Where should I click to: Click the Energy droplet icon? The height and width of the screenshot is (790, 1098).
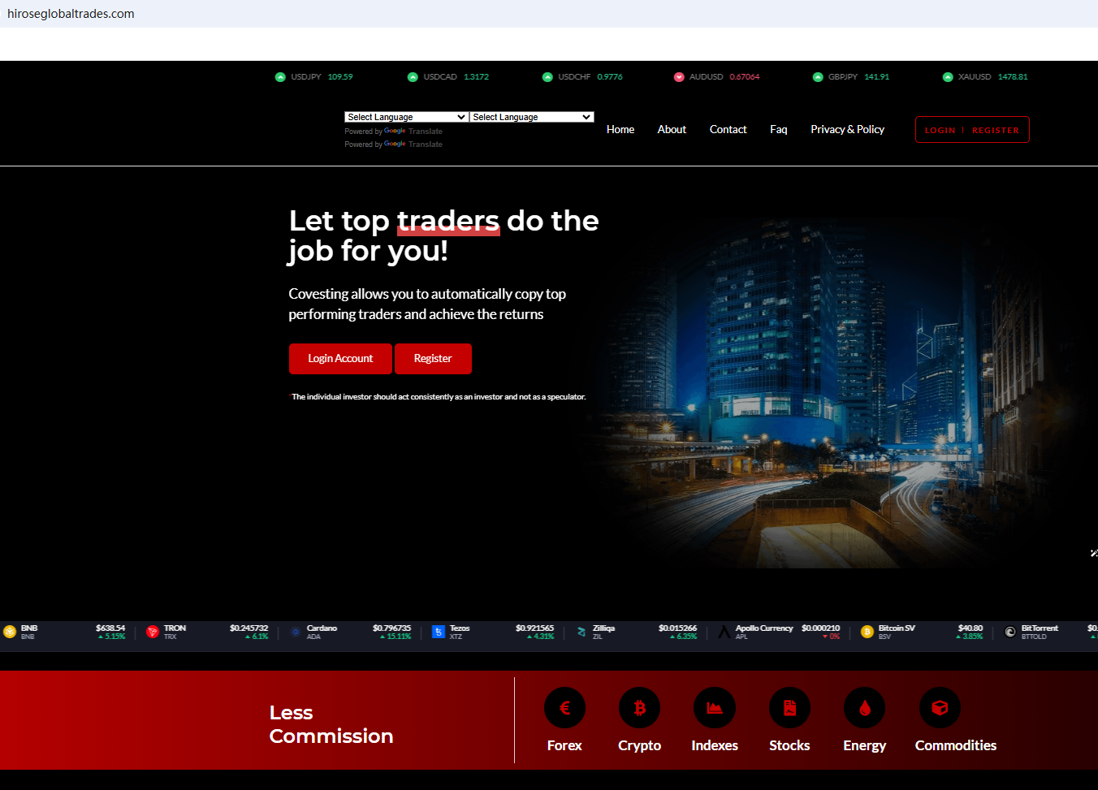865,708
